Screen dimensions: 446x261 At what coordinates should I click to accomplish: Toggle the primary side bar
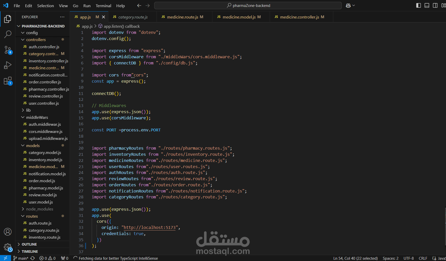pos(419,5)
